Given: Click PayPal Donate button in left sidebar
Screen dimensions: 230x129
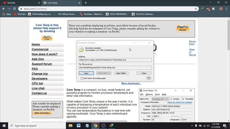Looking at the screenshot, I should 47,38.
